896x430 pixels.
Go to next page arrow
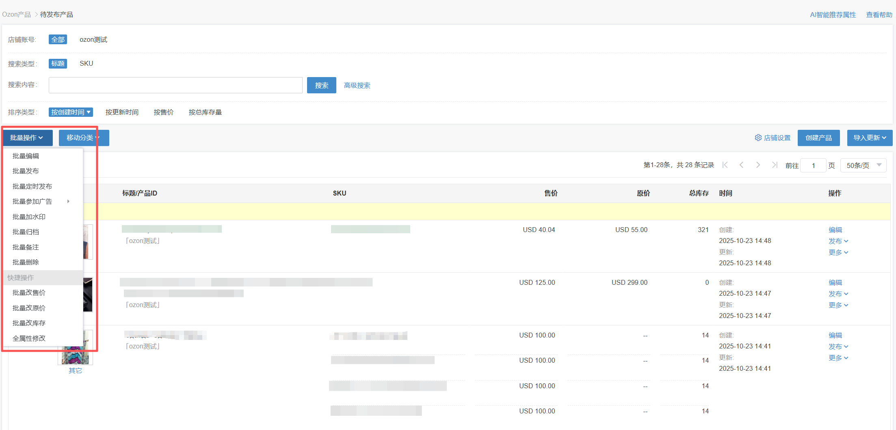(x=758, y=165)
